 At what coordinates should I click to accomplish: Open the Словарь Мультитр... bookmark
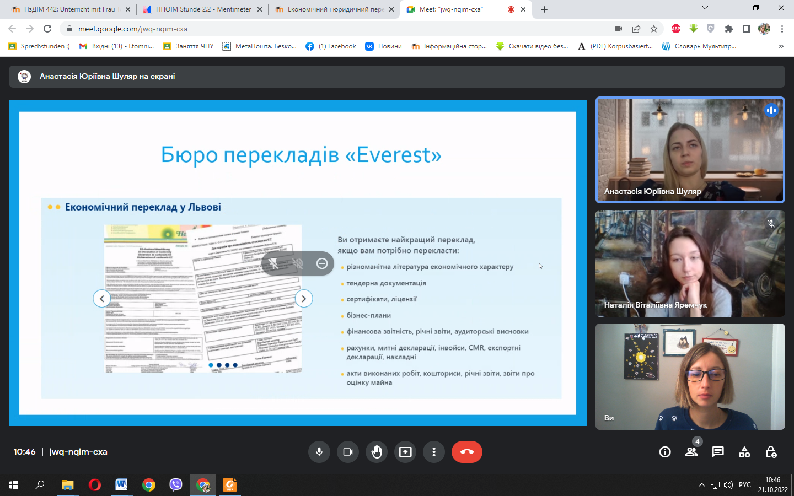click(x=699, y=46)
